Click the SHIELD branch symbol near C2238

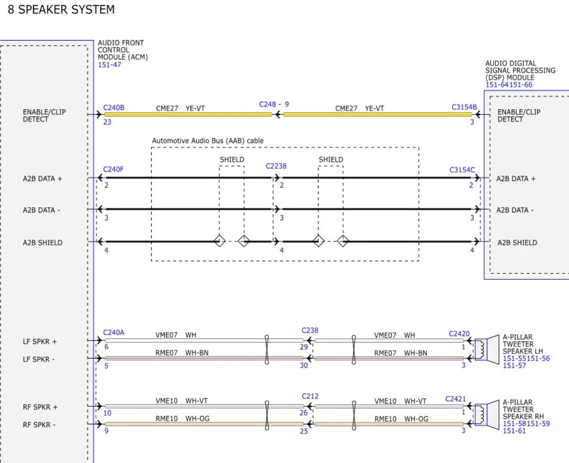244,241
